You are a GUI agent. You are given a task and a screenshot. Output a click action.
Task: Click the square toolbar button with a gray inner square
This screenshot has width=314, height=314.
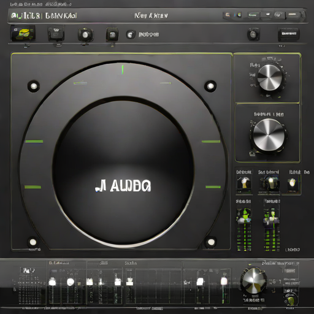[112, 34]
